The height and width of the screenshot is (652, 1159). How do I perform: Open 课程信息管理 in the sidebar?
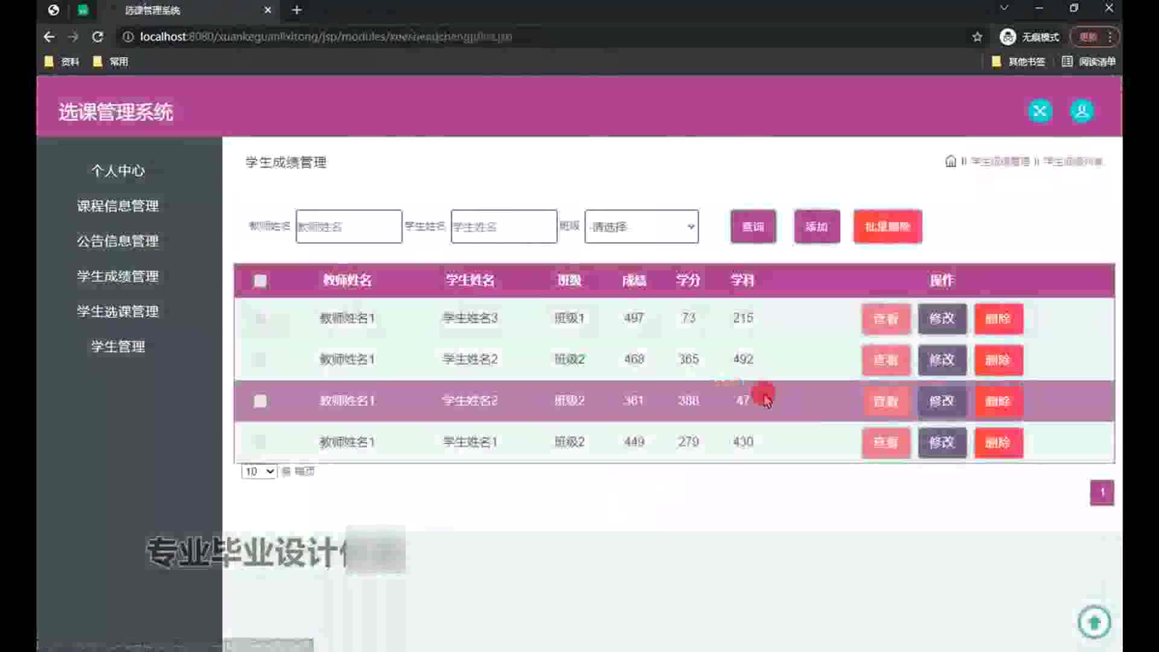(x=118, y=206)
